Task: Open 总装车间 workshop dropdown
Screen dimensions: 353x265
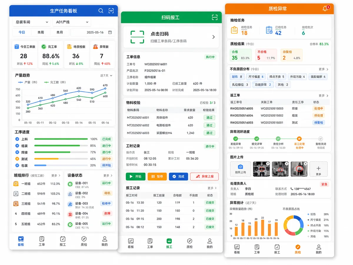Action: tap(31, 22)
